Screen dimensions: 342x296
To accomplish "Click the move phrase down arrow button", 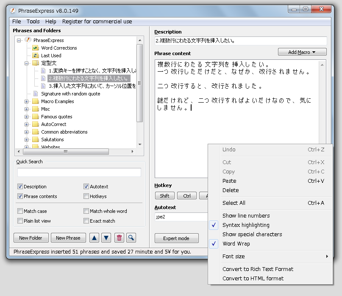I will pos(106,238).
